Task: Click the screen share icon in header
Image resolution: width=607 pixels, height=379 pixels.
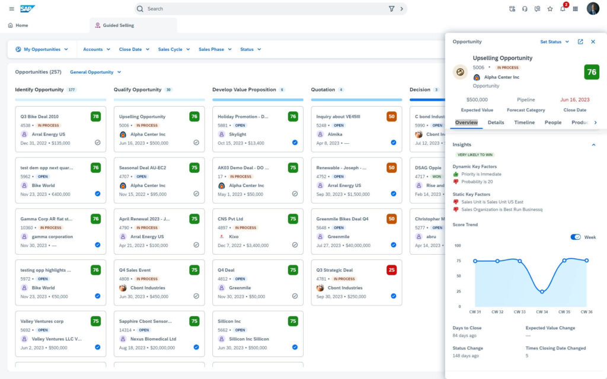Action: click(537, 8)
